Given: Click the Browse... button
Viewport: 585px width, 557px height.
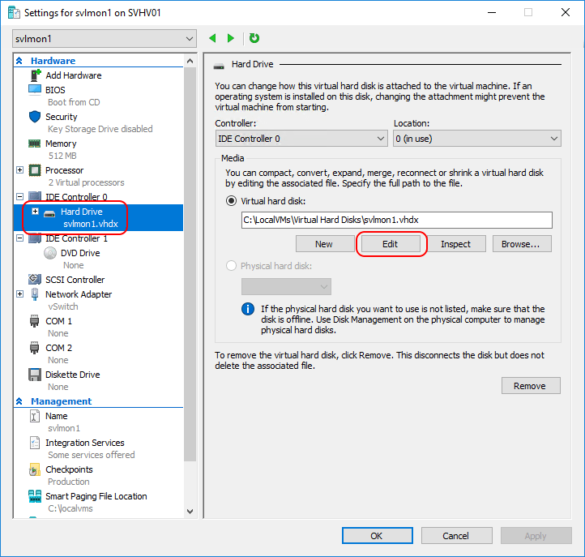Looking at the screenshot, I should click(522, 244).
